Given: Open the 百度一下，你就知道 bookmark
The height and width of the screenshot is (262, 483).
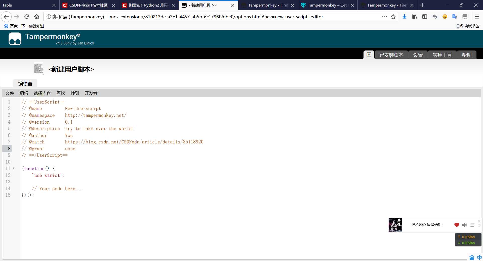Looking at the screenshot, I should 24,26.
